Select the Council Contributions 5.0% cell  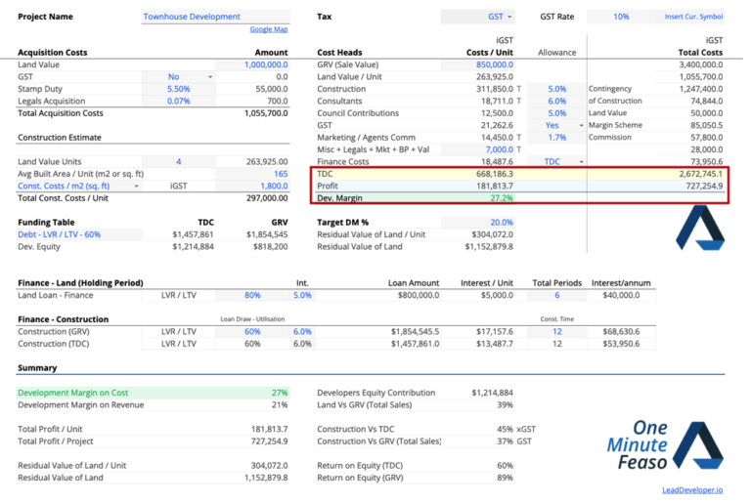(x=557, y=113)
